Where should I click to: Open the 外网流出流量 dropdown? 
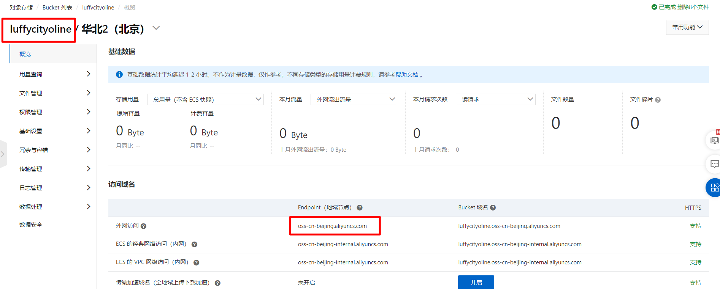[x=354, y=99]
